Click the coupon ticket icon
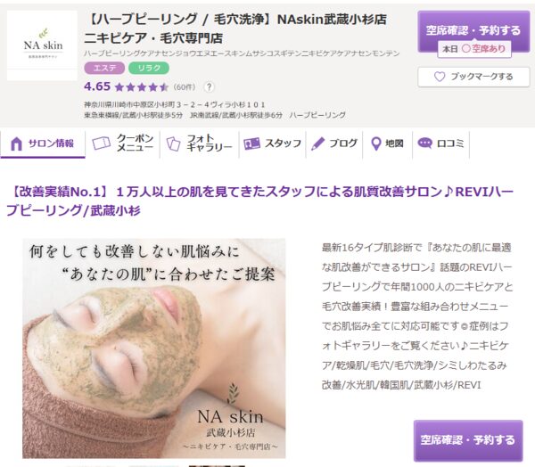Screen dimensions: 535x467 102,143
